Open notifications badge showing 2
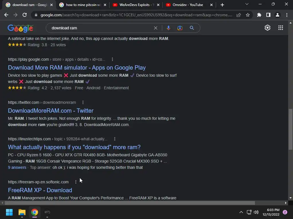The image size is (293, 219). [285, 212]
